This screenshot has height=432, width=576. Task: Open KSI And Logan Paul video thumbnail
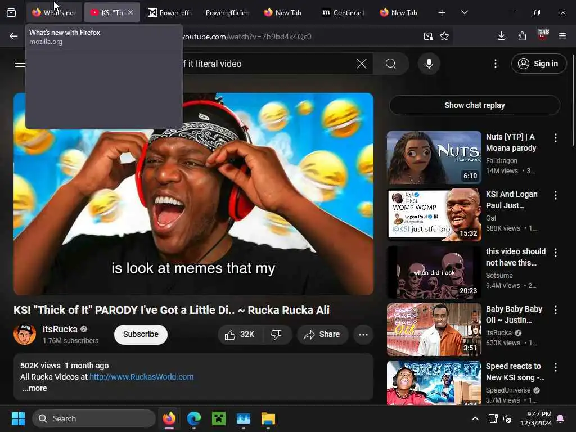click(x=434, y=215)
